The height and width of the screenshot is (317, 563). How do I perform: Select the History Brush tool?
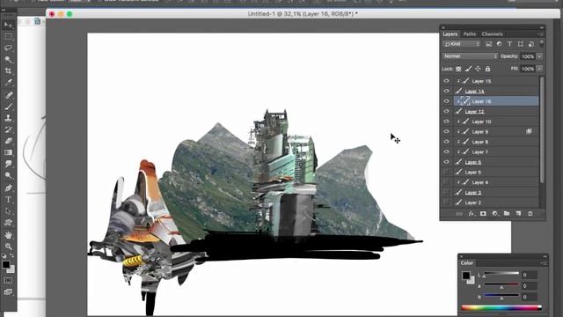pos(8,129)
